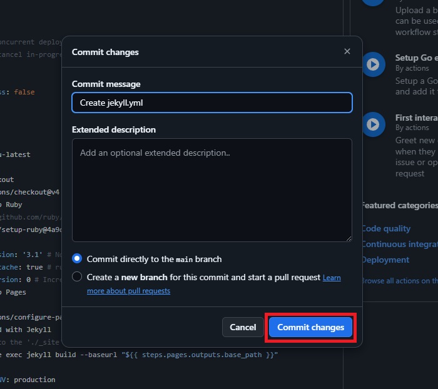Close the Commit changes dialog
Viewport: 438px width, 389px height.
tap(347, 51)
